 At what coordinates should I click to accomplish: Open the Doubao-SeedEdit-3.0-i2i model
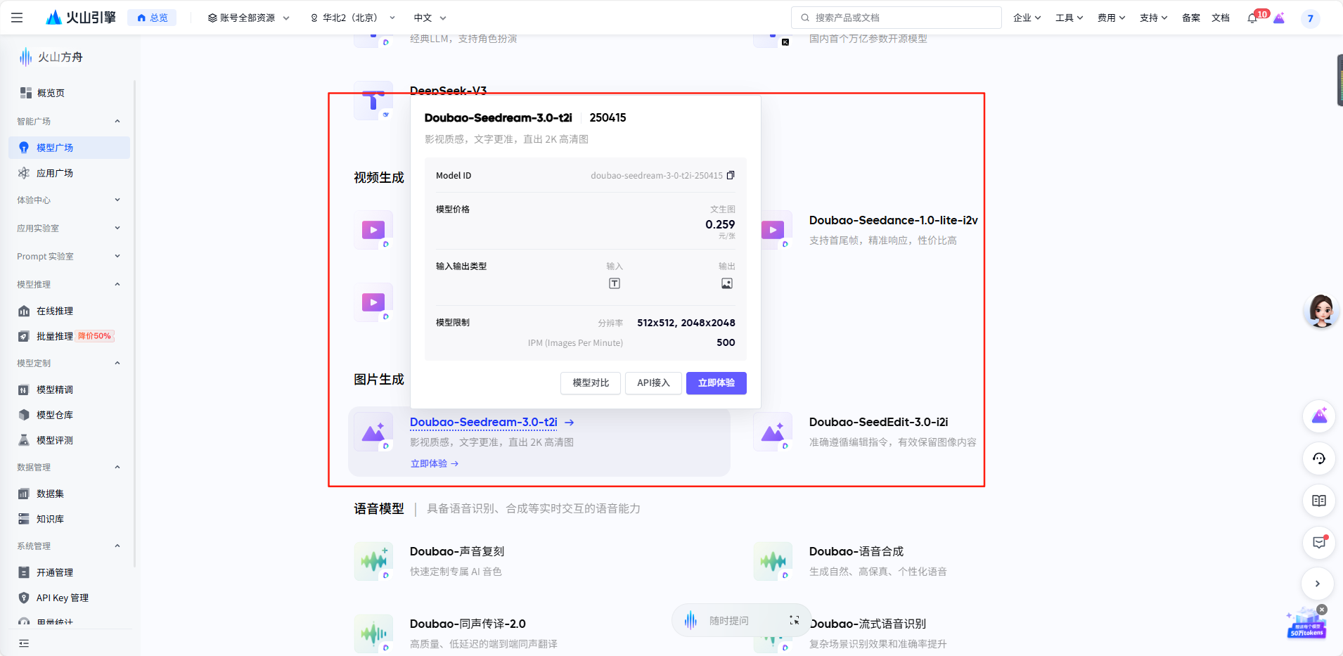click(878, 422)
